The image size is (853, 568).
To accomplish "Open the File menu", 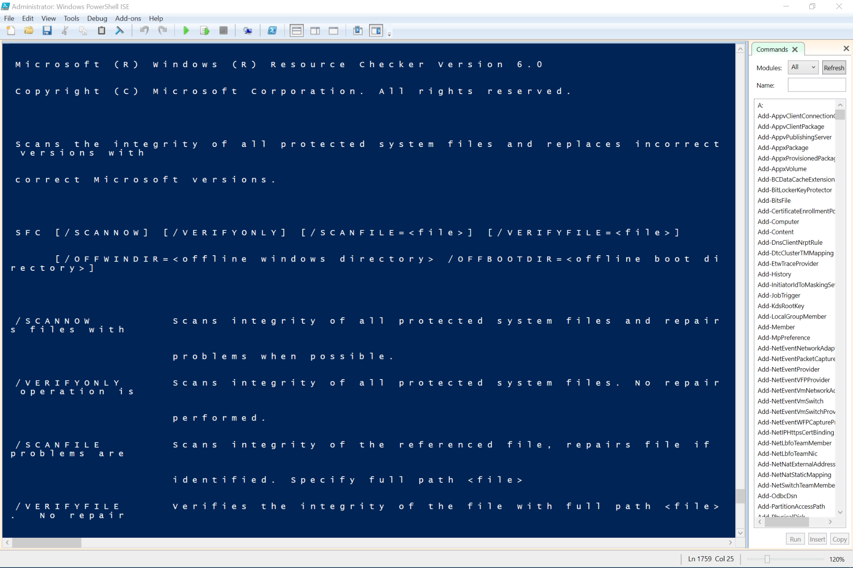I will [x=10, y=18].
